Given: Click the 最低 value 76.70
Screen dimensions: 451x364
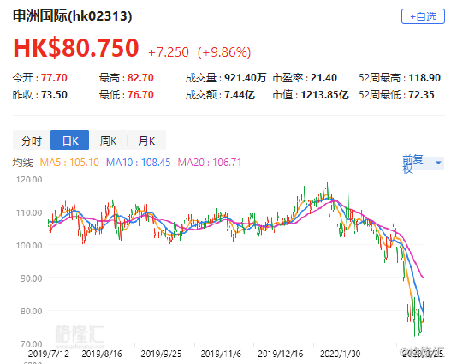Looking at the screenshot, I should pyautogui.click(x=140, y=95).
